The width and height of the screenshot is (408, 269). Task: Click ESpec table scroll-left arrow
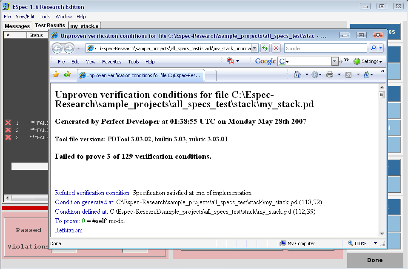(x=7, y=198)
